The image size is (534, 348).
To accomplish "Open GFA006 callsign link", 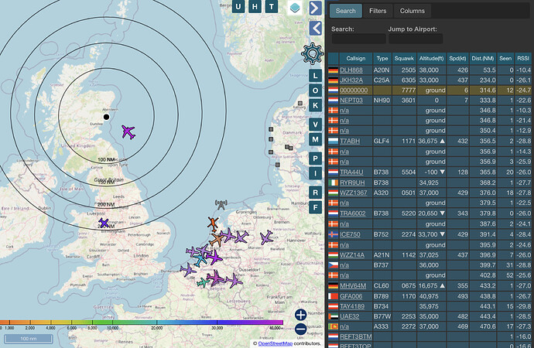I will pyautogui.click(x=351, y=296).
